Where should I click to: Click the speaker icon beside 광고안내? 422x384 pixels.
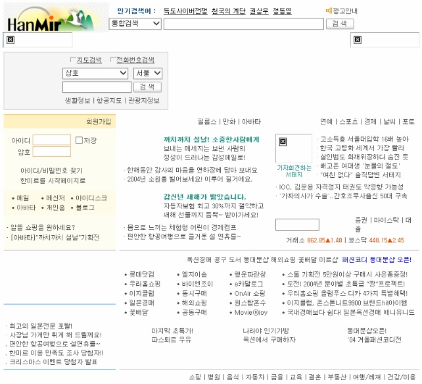pos(329,11)
